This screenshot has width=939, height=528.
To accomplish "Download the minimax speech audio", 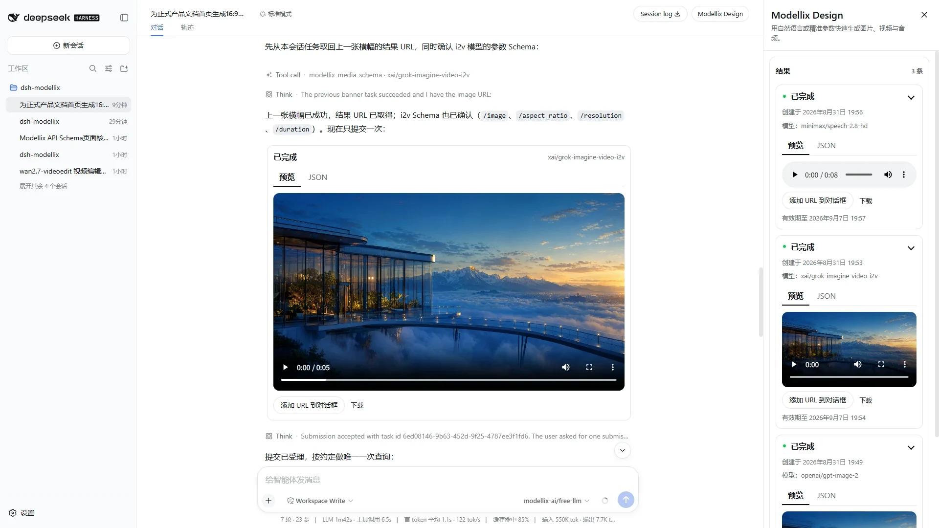I will 866,201.
